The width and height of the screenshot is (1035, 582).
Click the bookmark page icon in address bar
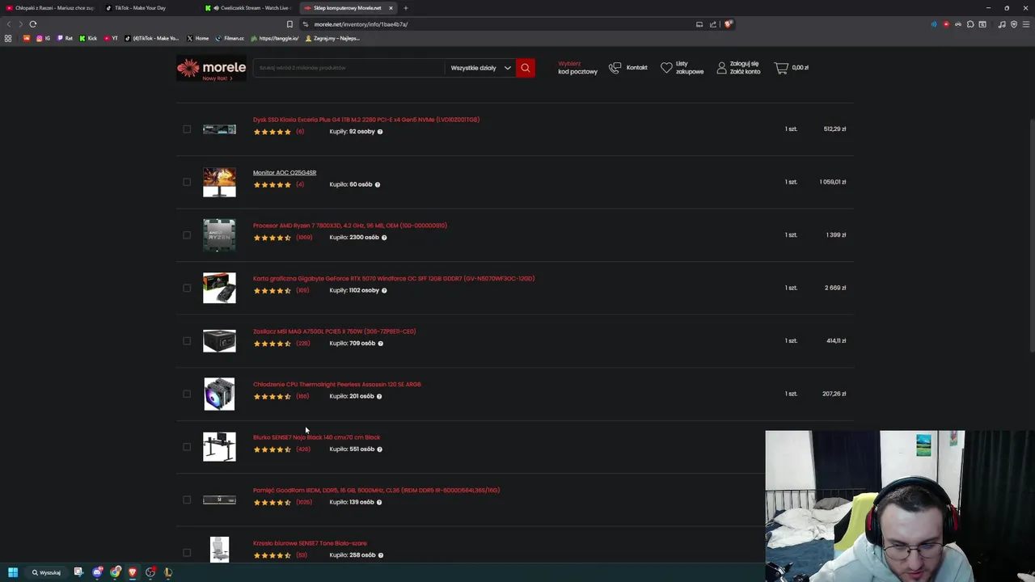[289, 24]
